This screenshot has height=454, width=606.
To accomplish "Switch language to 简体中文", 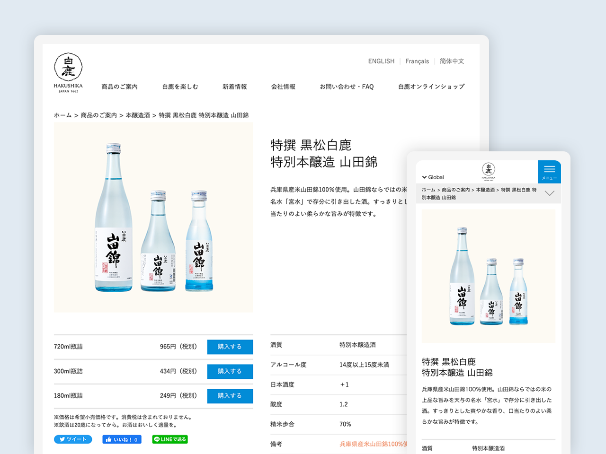I will [452, 61].
